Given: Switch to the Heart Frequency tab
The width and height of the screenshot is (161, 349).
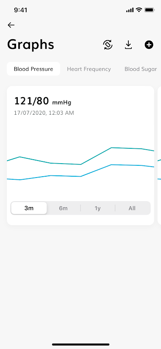Looking at the screenshot, I should pos(89,69).
